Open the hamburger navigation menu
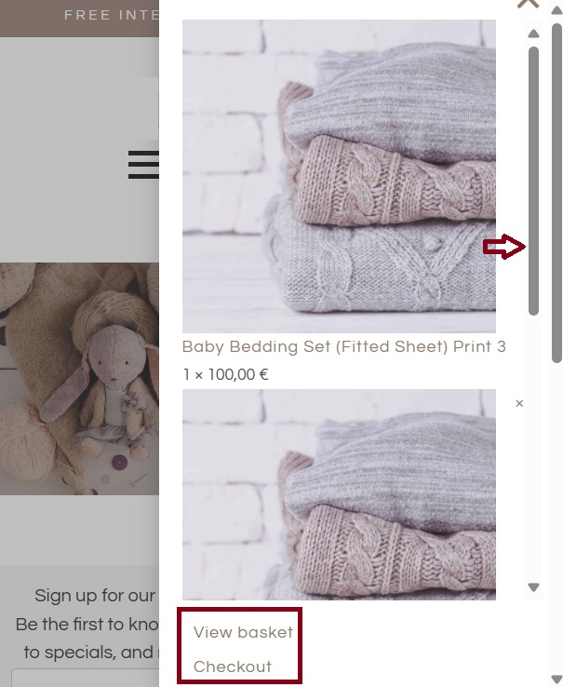Screen dimensions: 563x687 tap(143, 164)
